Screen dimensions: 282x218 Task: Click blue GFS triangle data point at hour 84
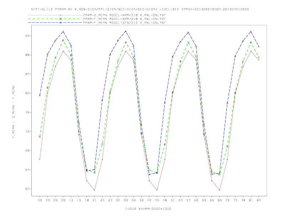(258, 46)
